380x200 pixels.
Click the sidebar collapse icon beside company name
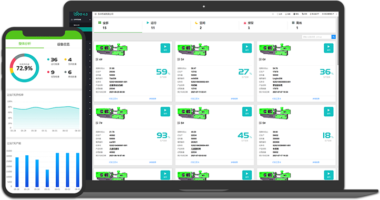96,14
